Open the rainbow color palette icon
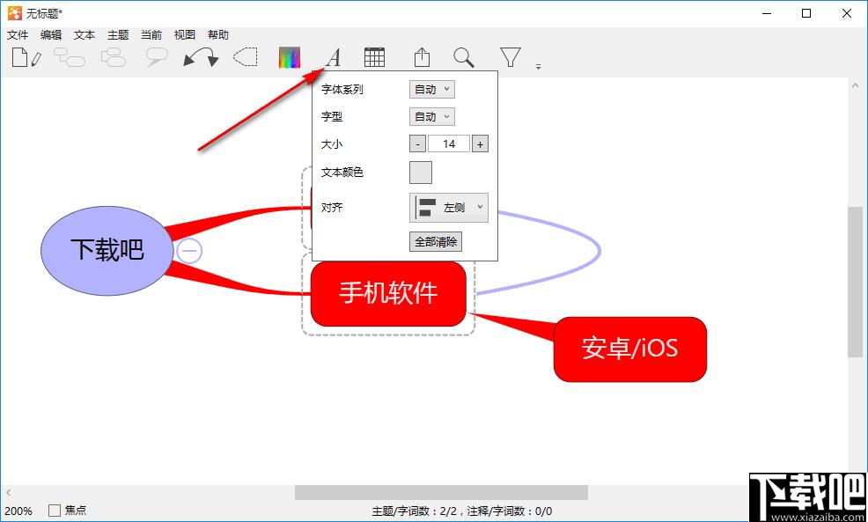Image resolution: width=868 pixels, height=522 pixels. point(290,57)
